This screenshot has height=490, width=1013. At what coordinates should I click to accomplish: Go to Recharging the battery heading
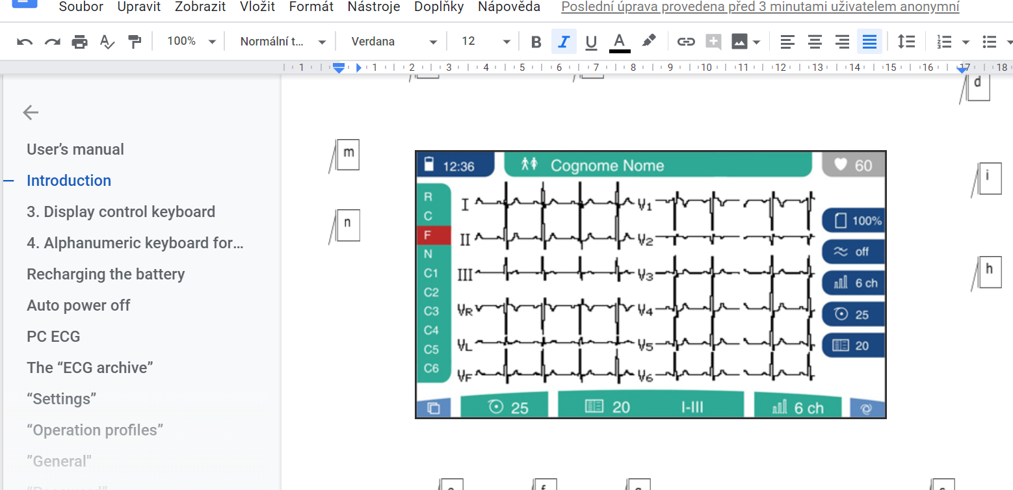105,274
